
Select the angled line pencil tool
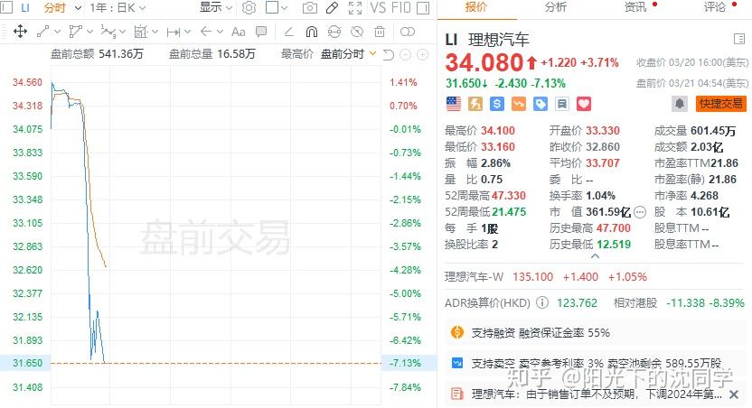coord(288,32)
